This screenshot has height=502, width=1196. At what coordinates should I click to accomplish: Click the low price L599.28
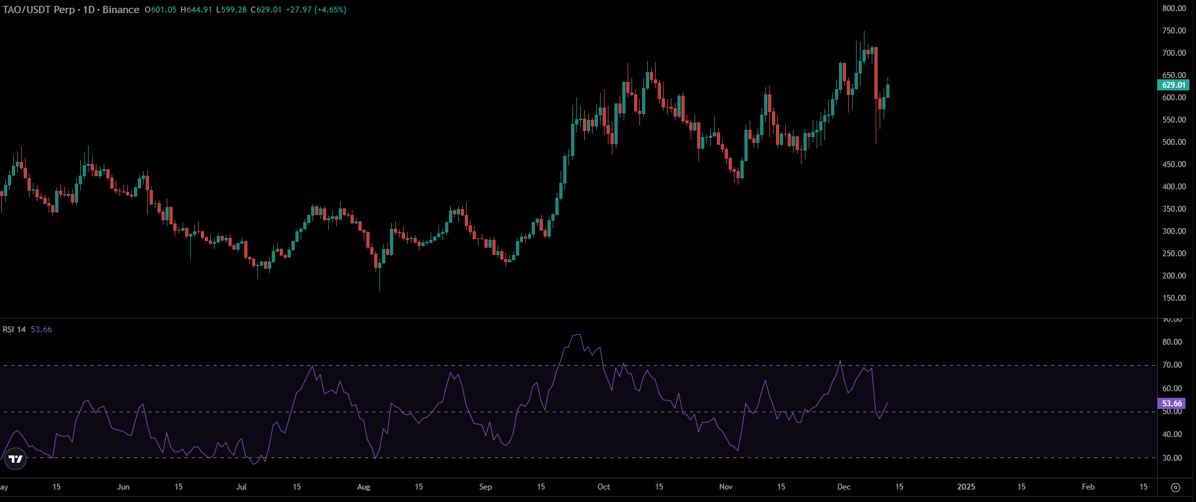231,10
